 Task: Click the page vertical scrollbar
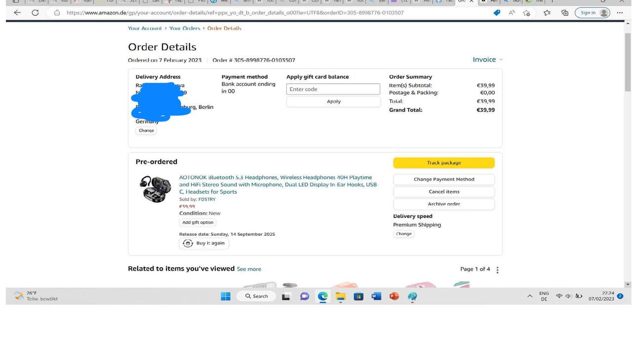[628, 154]
